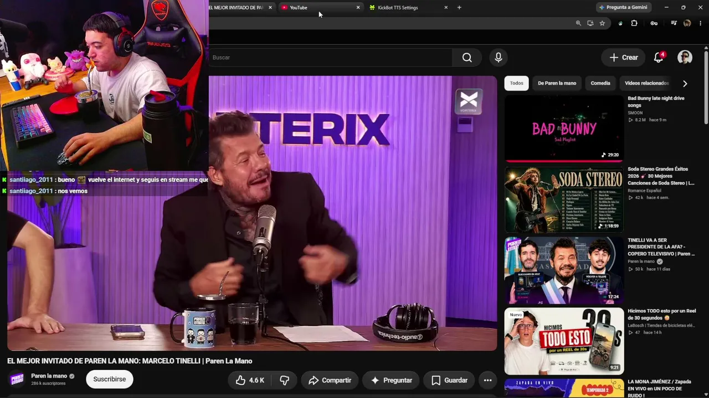
Task: Open the Extensions puzzle icon
Action: (634, 23)
